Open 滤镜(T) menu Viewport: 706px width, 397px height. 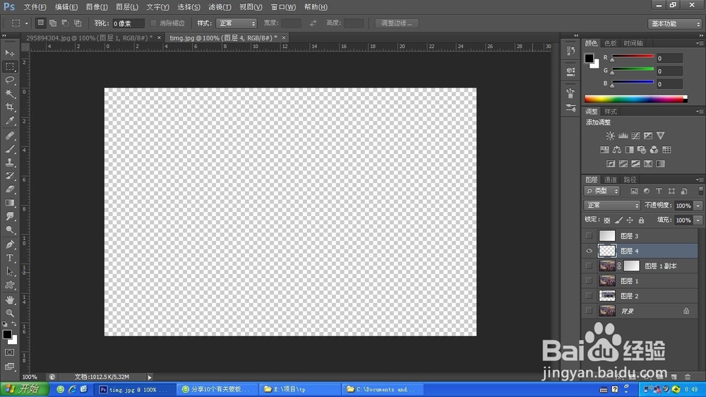click(x=220, y=7)
